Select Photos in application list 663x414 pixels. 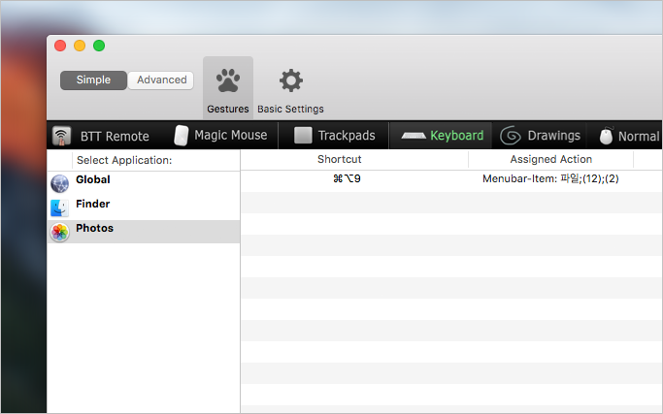(144, 232)
